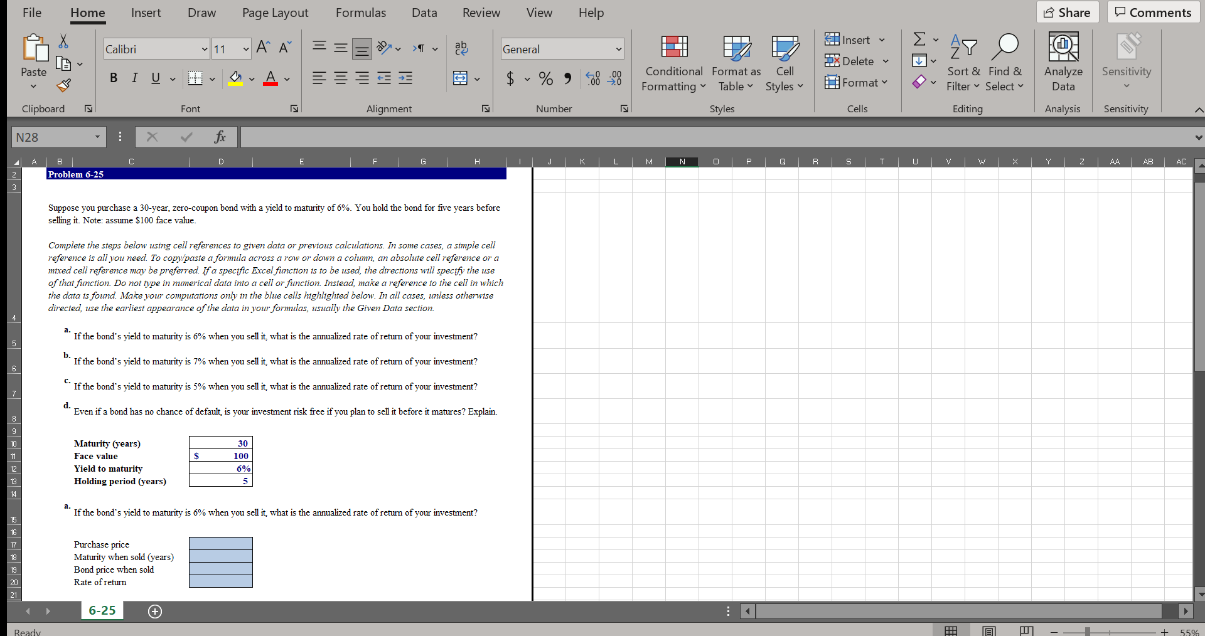Add a new worksheet

click(x=155, y=612)
